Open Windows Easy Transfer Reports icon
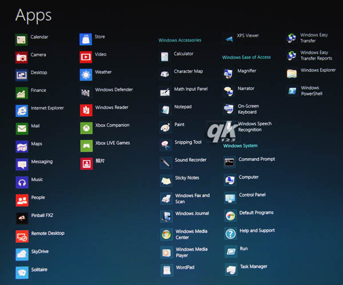This screenshot has width=343, height=285. pos(292,56)
